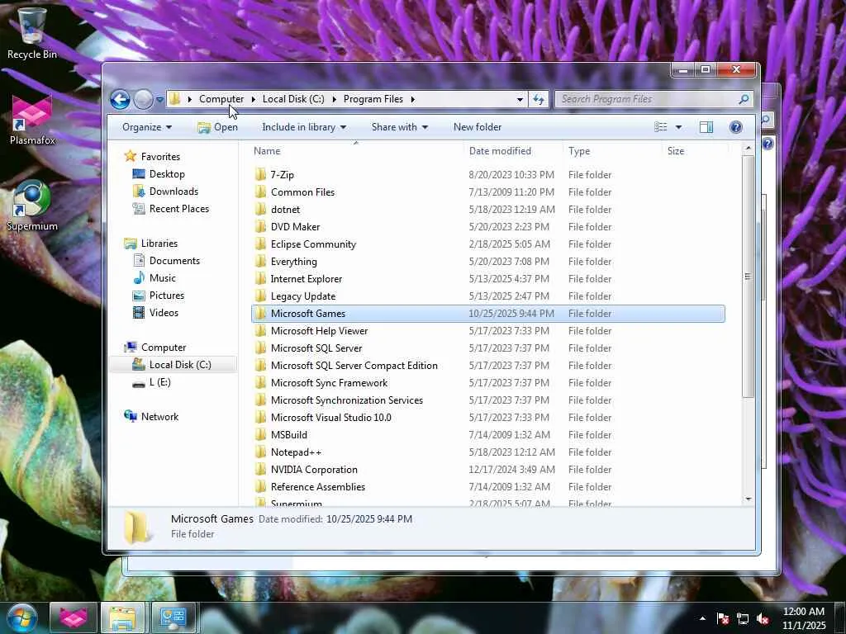846x634 pixels.
Task: Select the Notepad++ folder icon
Action: pyautogui.click(x=260, y=452)
